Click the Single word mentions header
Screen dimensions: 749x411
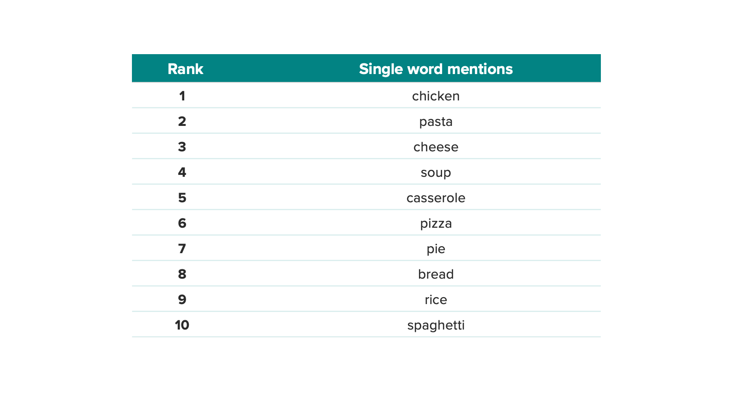(x=436, y=69)
